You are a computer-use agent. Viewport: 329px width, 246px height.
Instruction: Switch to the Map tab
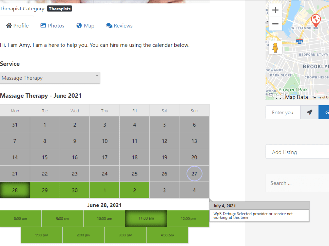(x=86, y=26)
